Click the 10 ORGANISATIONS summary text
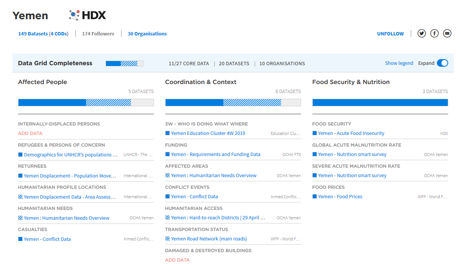This screenshot has width=461, height=274. tap(282, 63)
